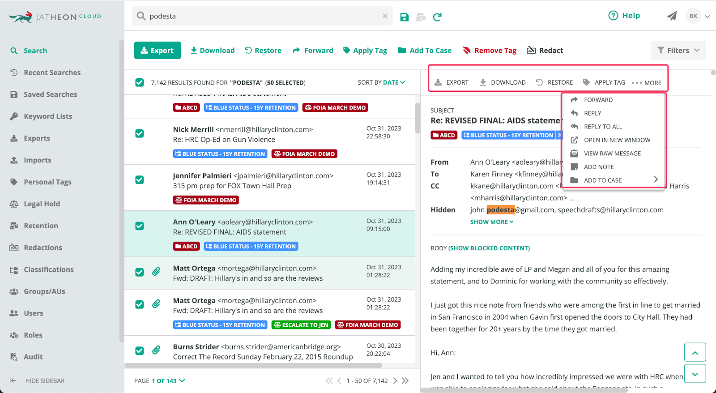This screenshot has height=393, width=716.
Task: Click Forward in the top toolbar
Action: click(313, 51)
